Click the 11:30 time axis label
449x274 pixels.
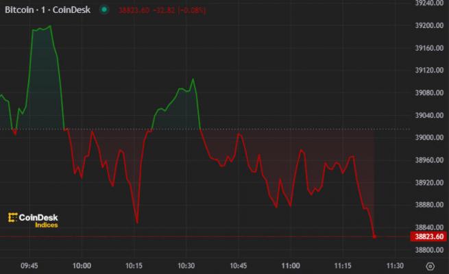click(394, 264)
